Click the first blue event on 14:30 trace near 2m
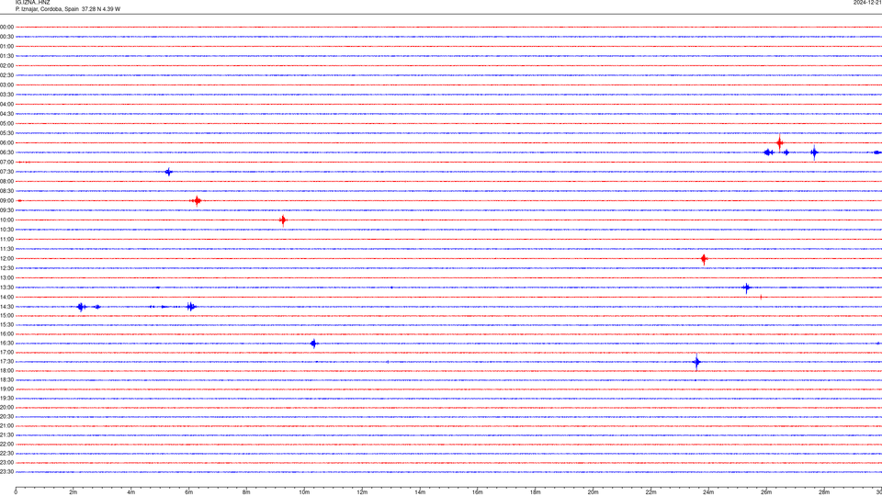Image resolution: width=882 pixels, height=496 pixels. tap(81, 307)
